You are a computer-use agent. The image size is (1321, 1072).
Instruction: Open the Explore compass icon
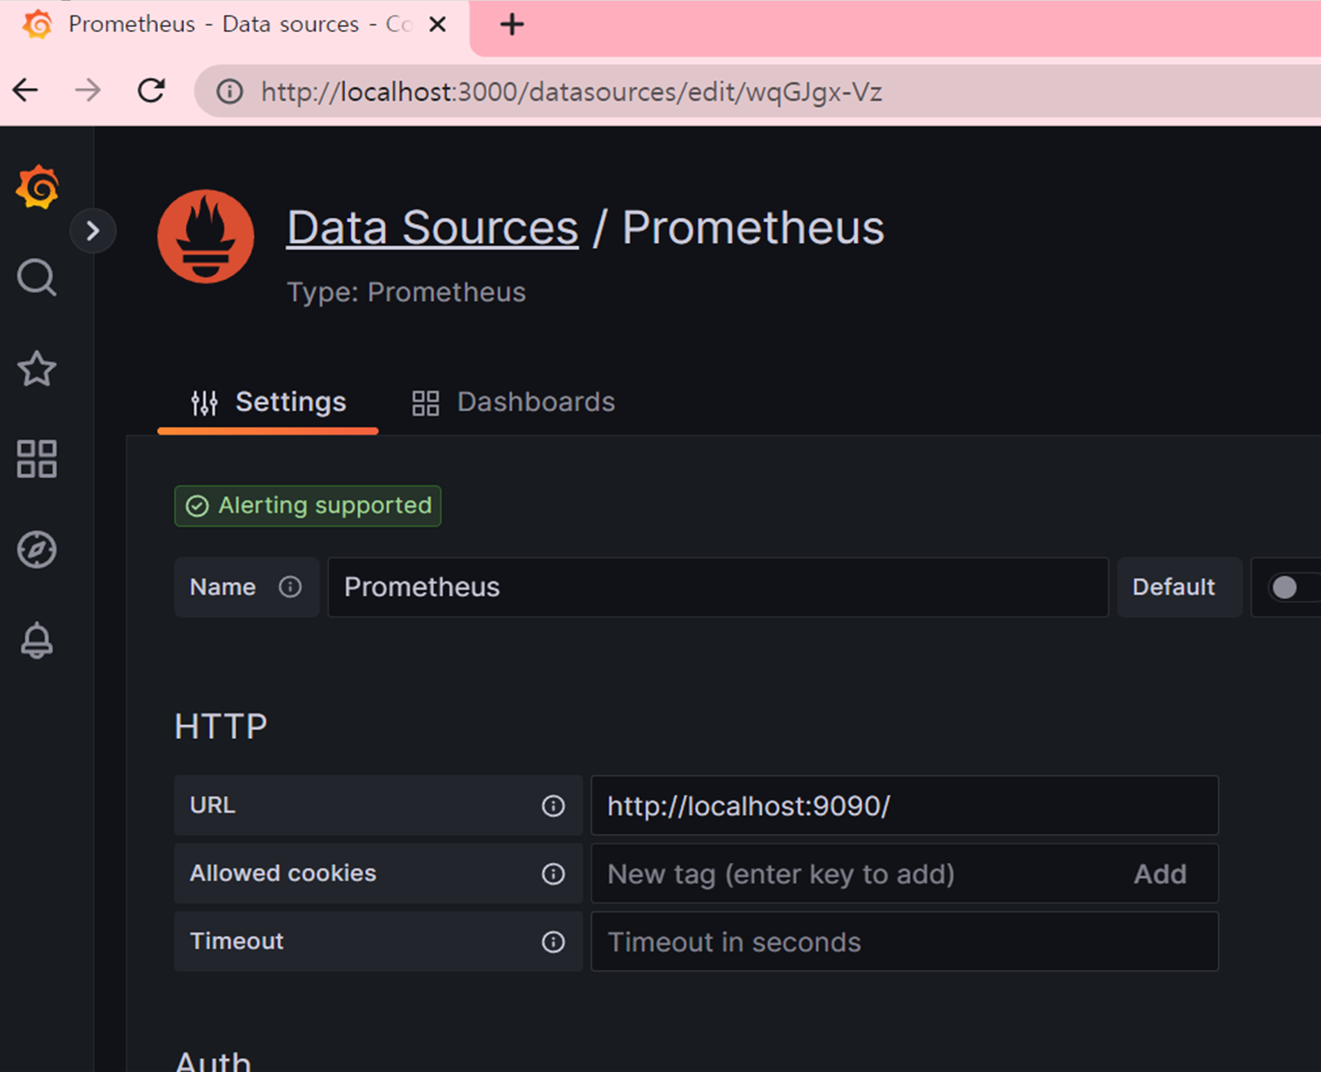37,550
